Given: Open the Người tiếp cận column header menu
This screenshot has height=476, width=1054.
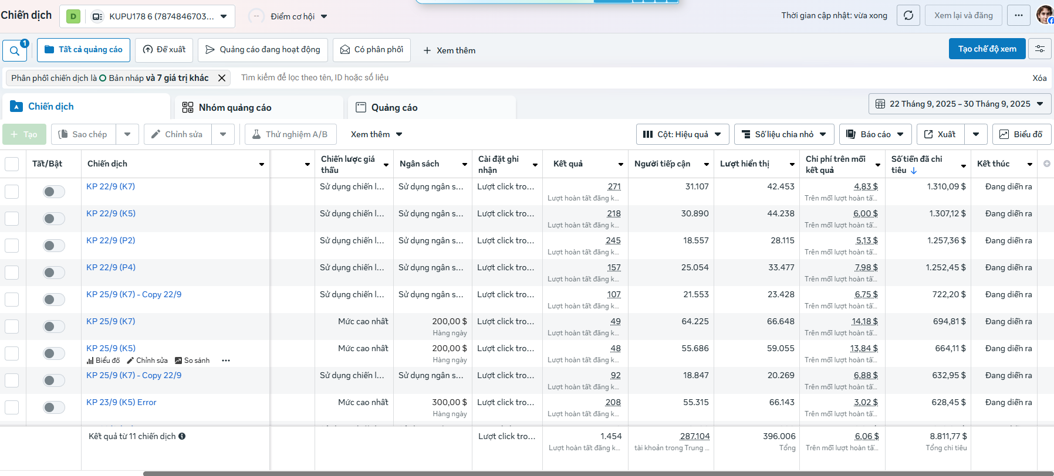Looking at the screenshot, I should 706,164.
